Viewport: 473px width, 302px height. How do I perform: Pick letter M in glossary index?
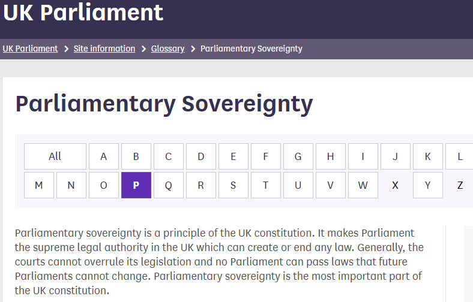(39, 185)
